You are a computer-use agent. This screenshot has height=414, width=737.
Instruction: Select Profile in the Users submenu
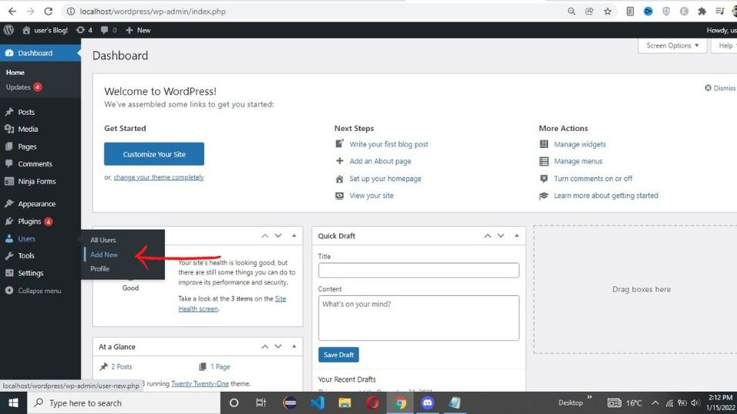[x=99, y=269]
